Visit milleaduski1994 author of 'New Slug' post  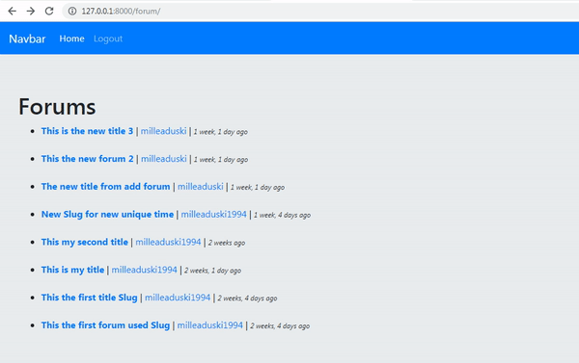(x=214, y=214)
